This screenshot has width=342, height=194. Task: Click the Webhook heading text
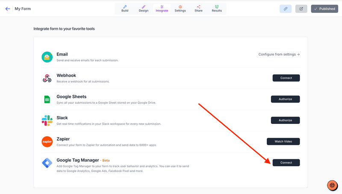66,75
